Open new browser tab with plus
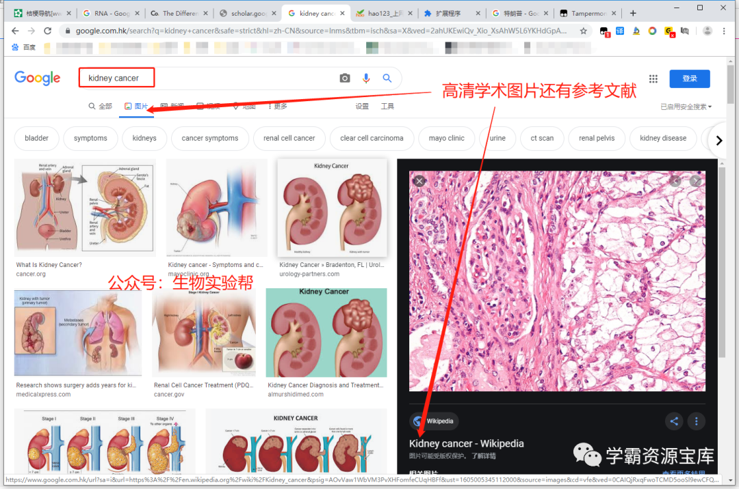The height and width of the screenshot is (489, 739). (x=633, y=13)
